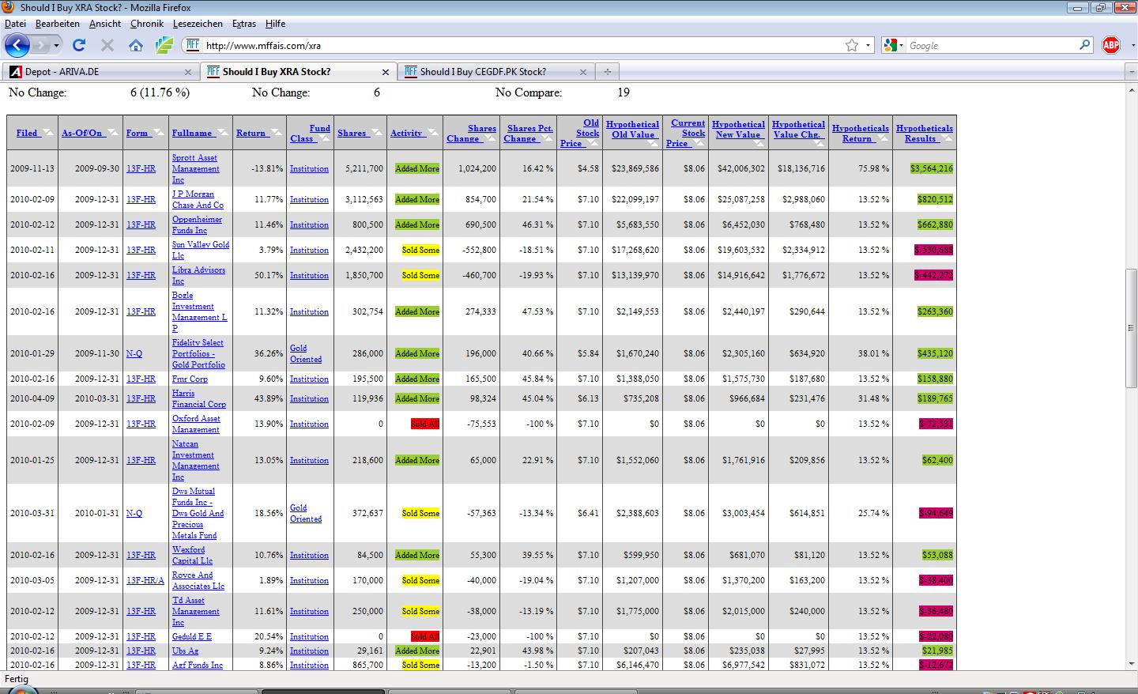Go to the browser home page
Image resolution: width=1138 pixels, height=694 pixels.
(136, 45)
